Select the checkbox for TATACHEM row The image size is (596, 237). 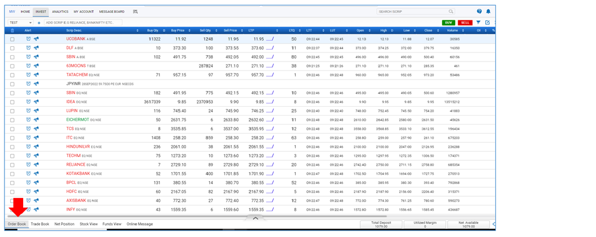click(x=12, y=74)
